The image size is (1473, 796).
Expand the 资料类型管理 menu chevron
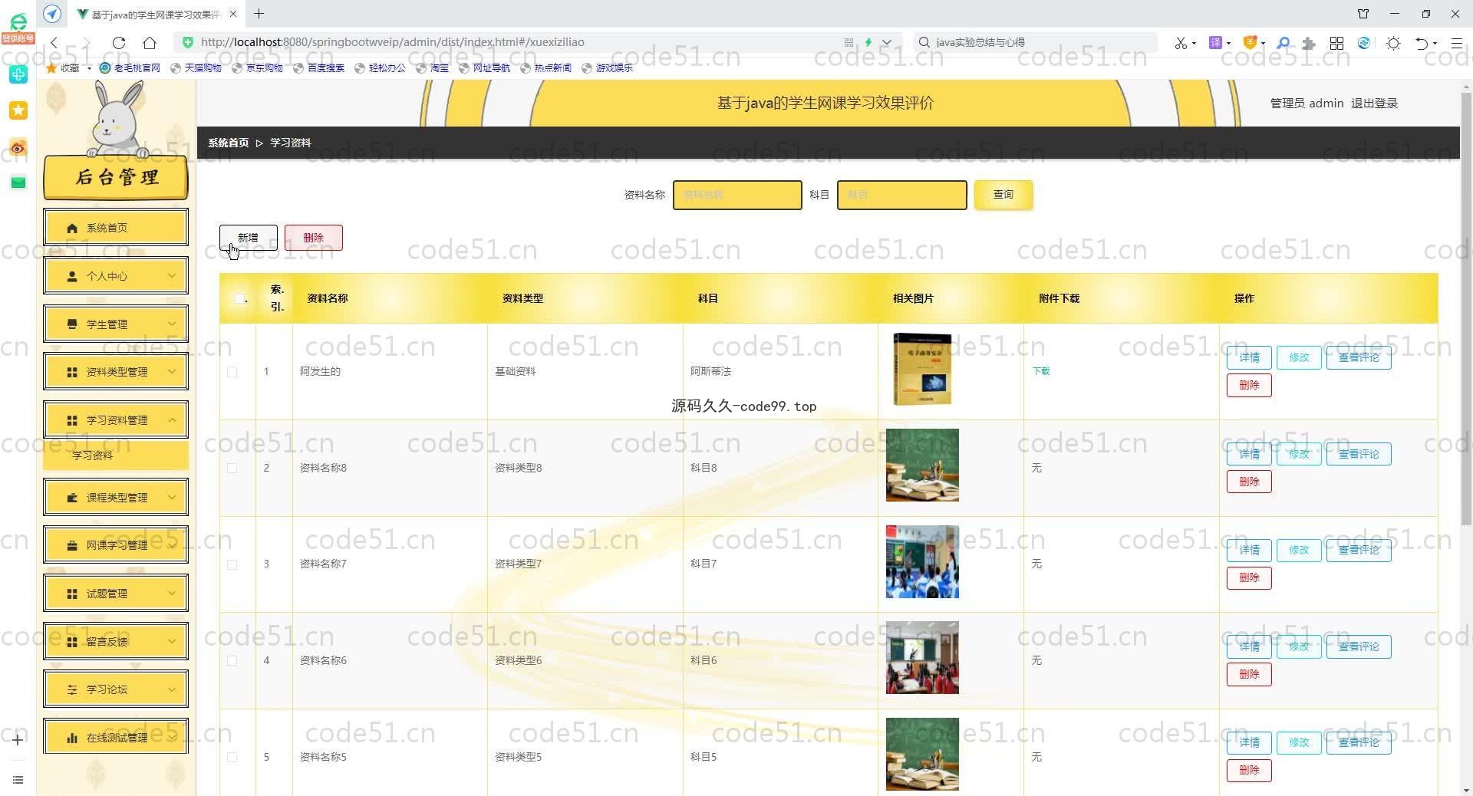click(172, 372)
